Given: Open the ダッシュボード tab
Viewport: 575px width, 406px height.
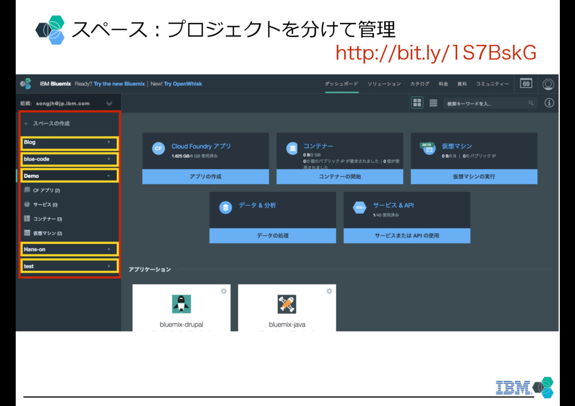Looking at the screenshot, I should point(341,84).
